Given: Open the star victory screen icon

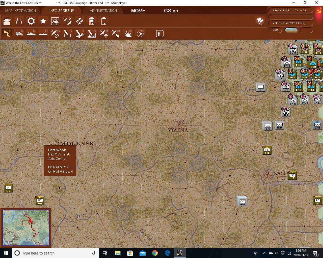Looking at the screenshot, I should point(43,21).
